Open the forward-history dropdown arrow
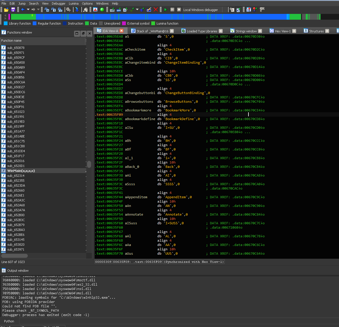Viewport: 339px width, 327px height. 38,10
